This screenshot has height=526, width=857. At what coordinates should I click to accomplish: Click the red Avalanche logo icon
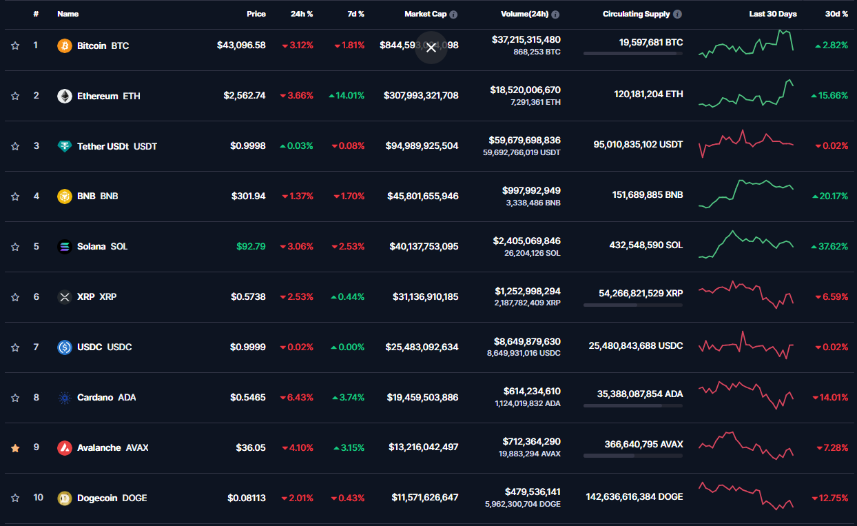pyautogui.click(x=65, y=447)
